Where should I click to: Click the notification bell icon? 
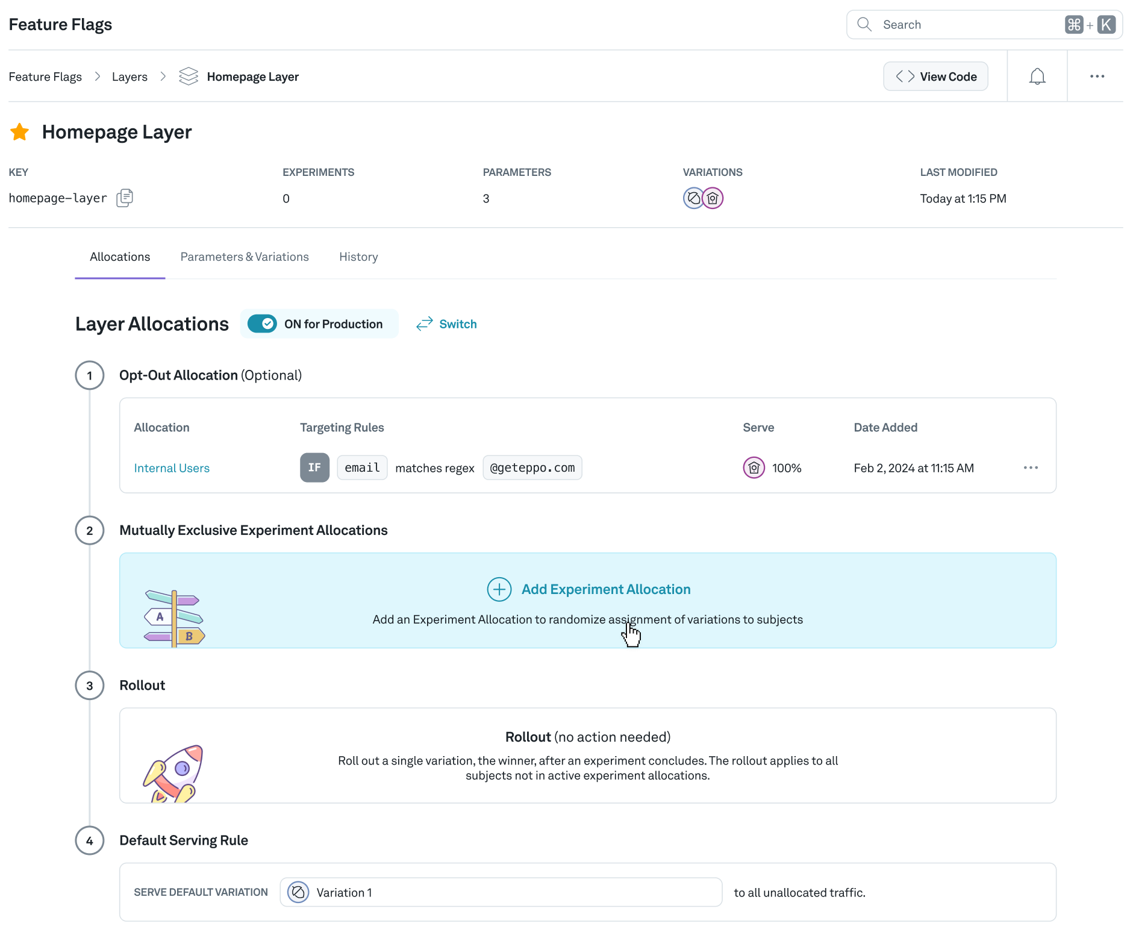click(x=1037, y=76)
